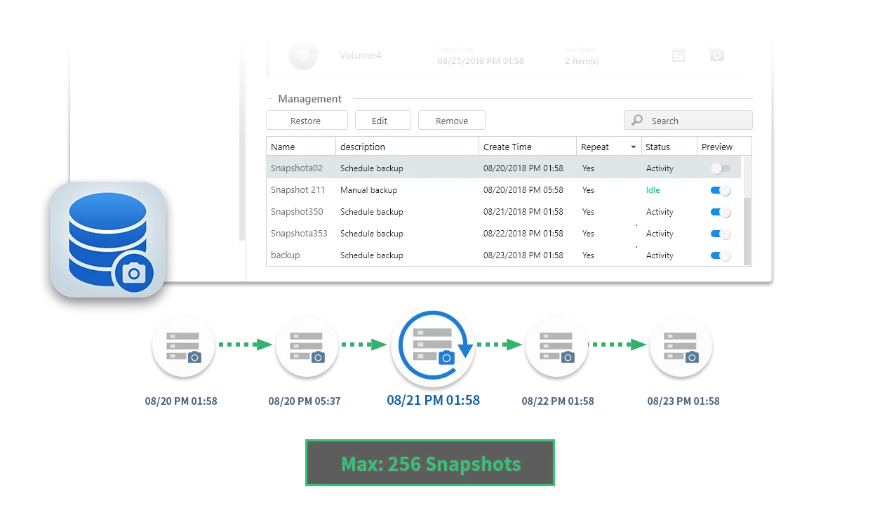Turn off preview toggle for Snapshot350

click(721, 212)
